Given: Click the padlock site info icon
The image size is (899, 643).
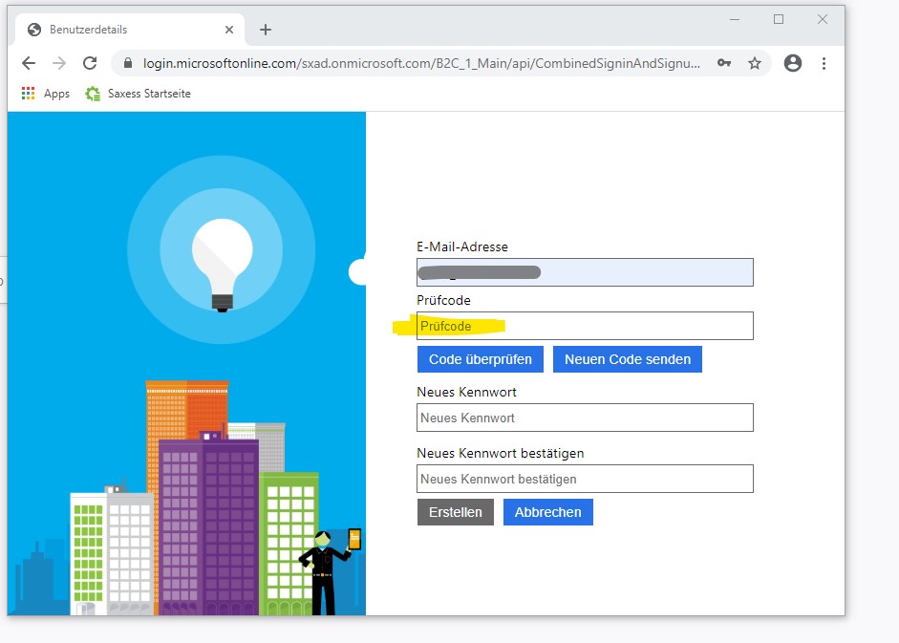Looking at the screenshot, I should pyautogui.click(x=127, y=63).
